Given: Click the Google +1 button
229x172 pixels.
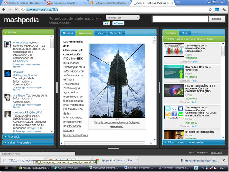Looking at the screenshot, I should pos(107,23).
